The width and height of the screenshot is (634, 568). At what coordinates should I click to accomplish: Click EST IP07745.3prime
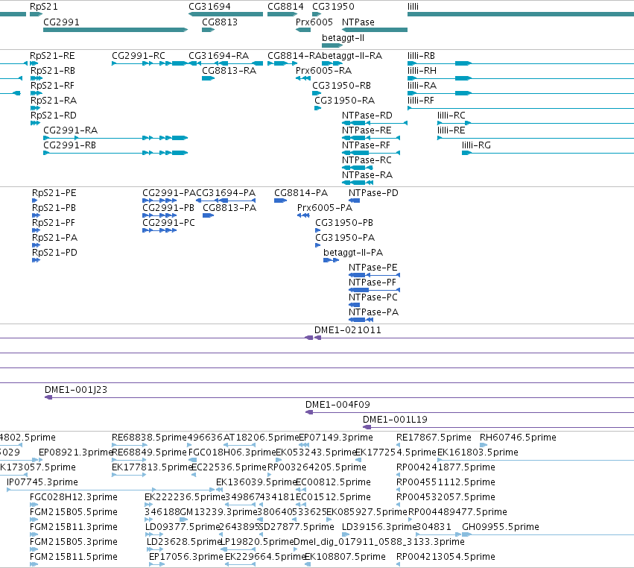(x=42, y=482)
